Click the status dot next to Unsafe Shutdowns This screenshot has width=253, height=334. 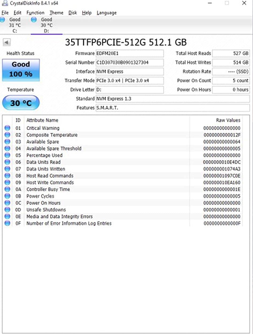pyautogui.click(x=7, y=209)
